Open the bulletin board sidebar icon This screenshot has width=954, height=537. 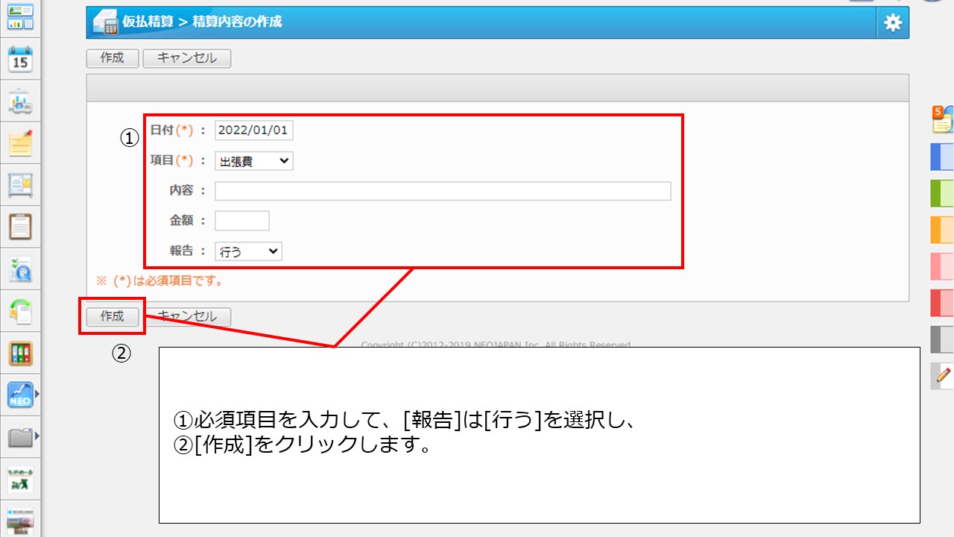tap(20, 184)
